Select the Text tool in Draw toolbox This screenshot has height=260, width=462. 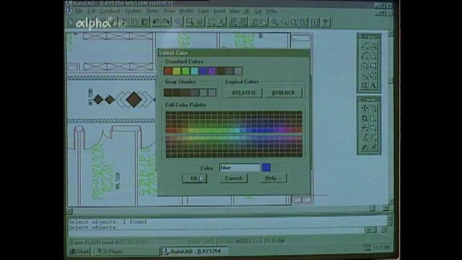click(373, 85)
